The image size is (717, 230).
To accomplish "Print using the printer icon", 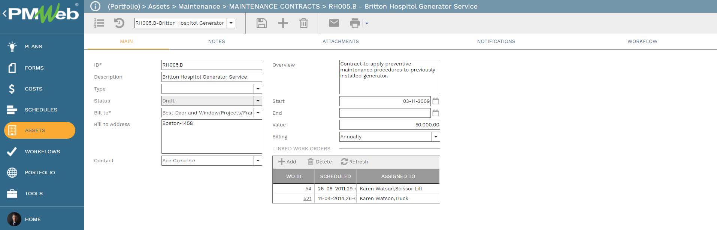I will (x=355, y=23).
